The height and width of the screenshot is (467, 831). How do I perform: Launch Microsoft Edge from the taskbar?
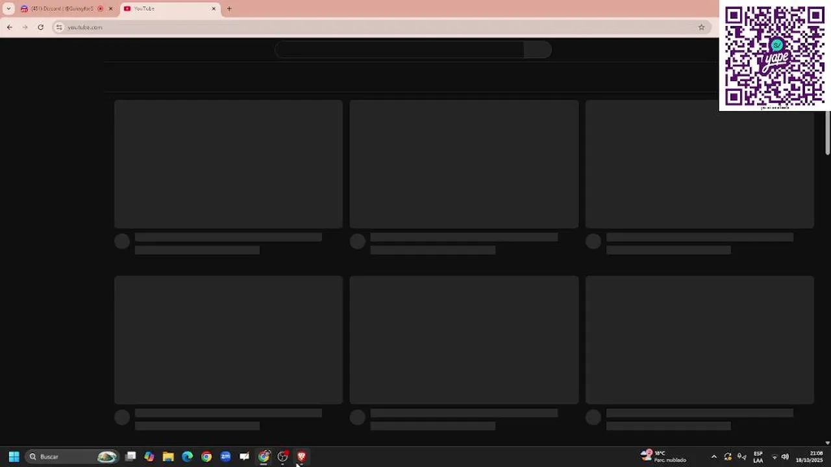pos(187,457)
